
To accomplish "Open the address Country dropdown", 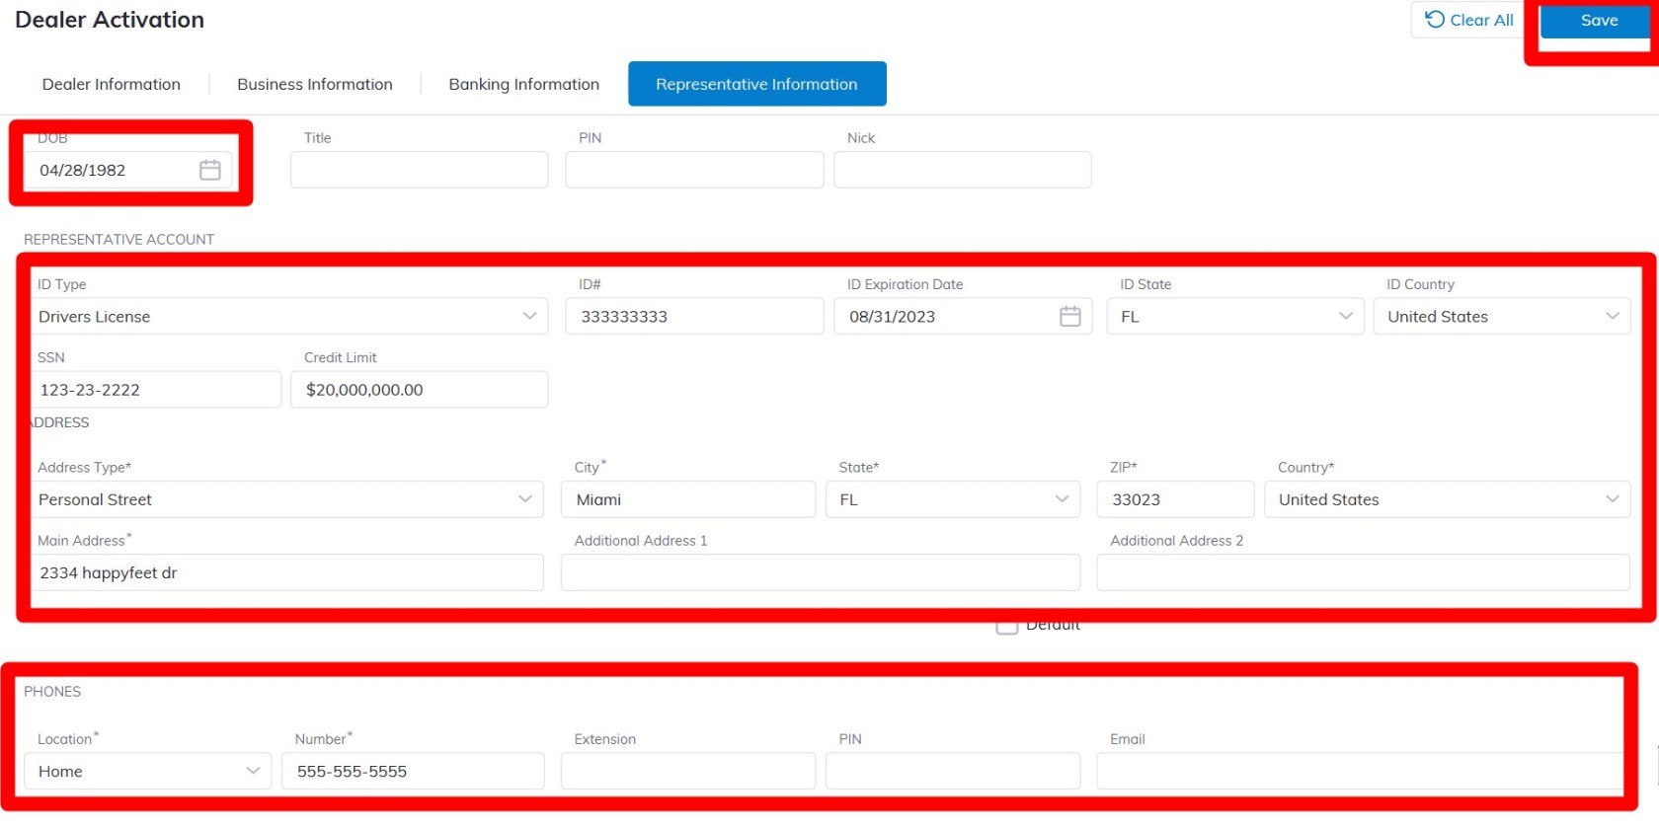I will point(1612,499).
